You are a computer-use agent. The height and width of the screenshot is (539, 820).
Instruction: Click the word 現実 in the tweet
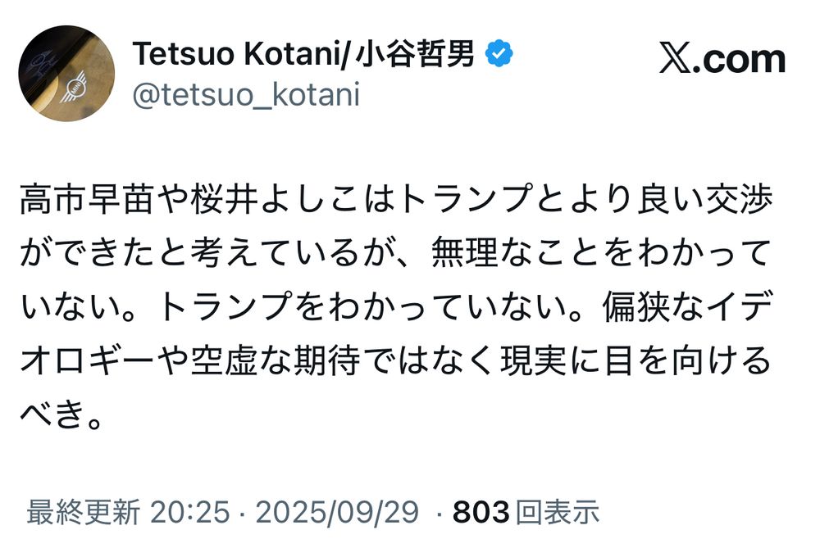coord(534,360)
